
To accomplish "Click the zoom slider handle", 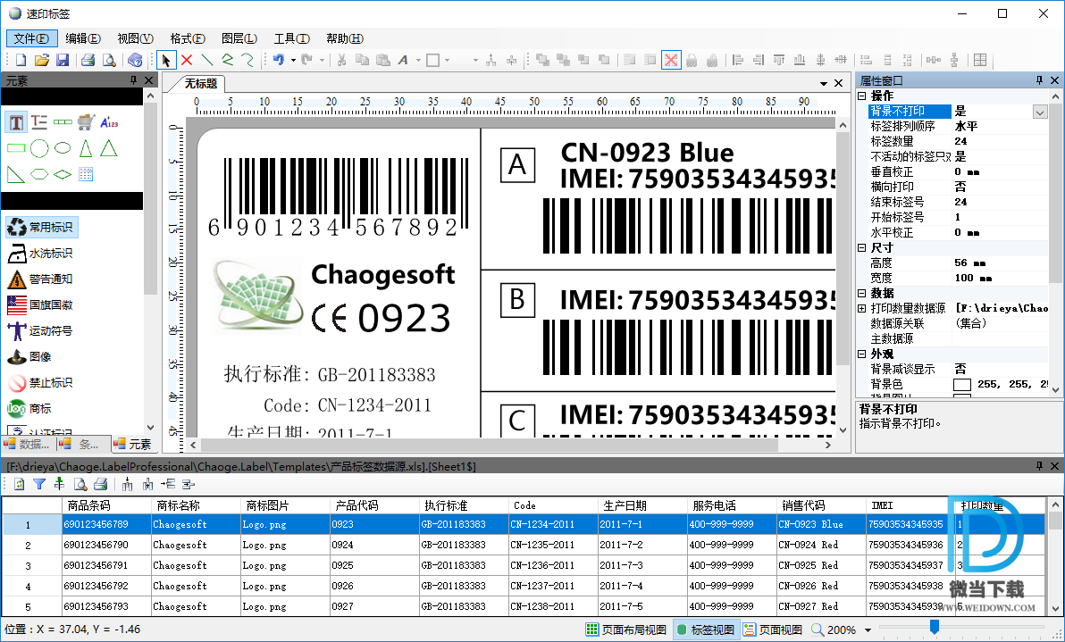I will coord(935,627).
